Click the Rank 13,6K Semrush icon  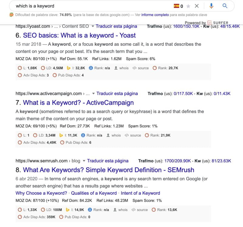tap(154, 210)
